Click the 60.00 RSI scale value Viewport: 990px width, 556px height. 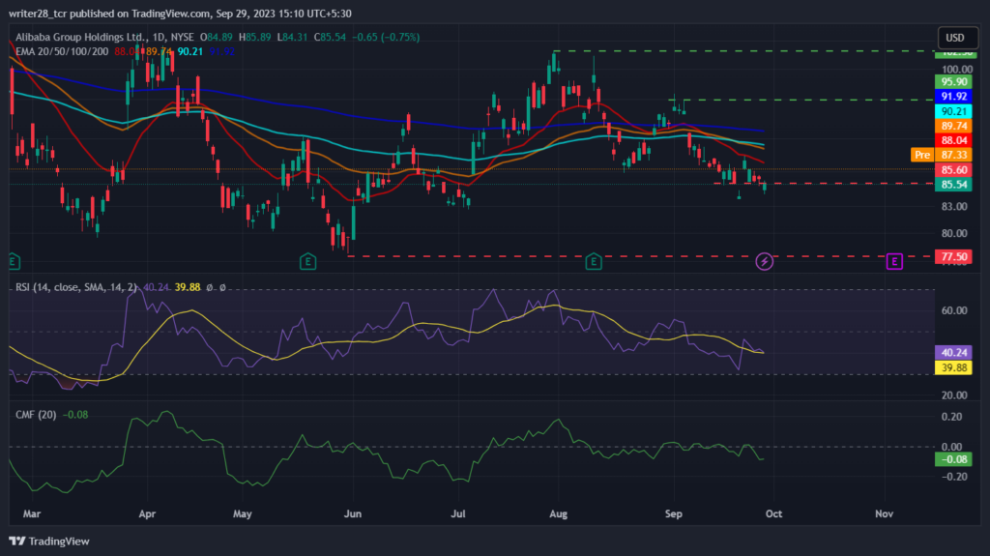click(x=954, y=310)
